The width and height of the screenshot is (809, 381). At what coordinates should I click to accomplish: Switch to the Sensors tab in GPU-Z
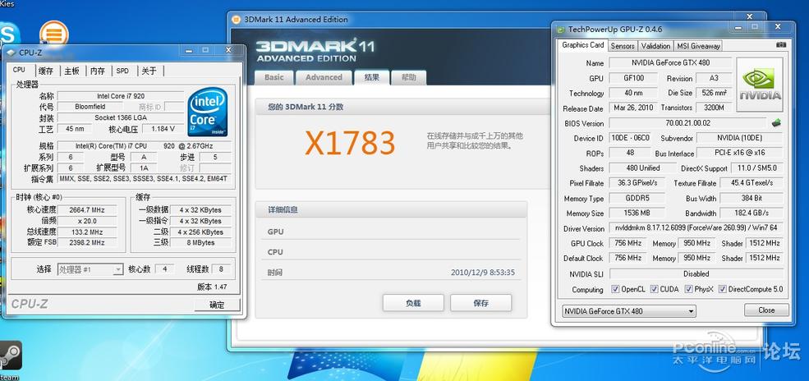623,46
